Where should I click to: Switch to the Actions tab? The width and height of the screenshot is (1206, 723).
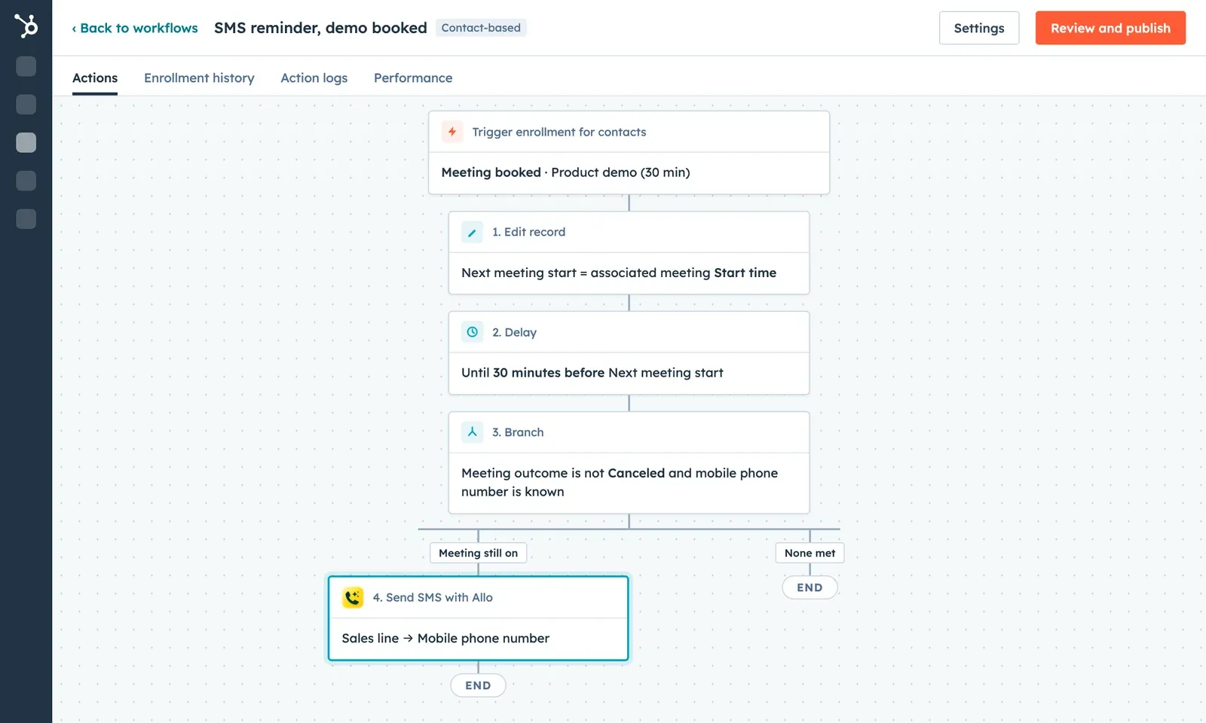coord(95,78)
